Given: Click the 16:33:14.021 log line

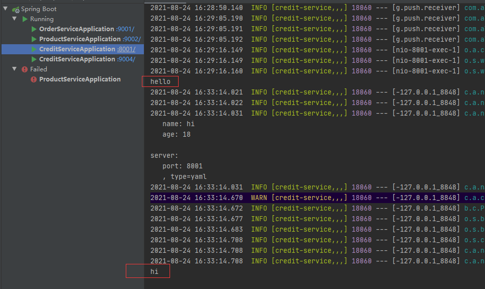Looking at the screenshot, I should [317, 92].
